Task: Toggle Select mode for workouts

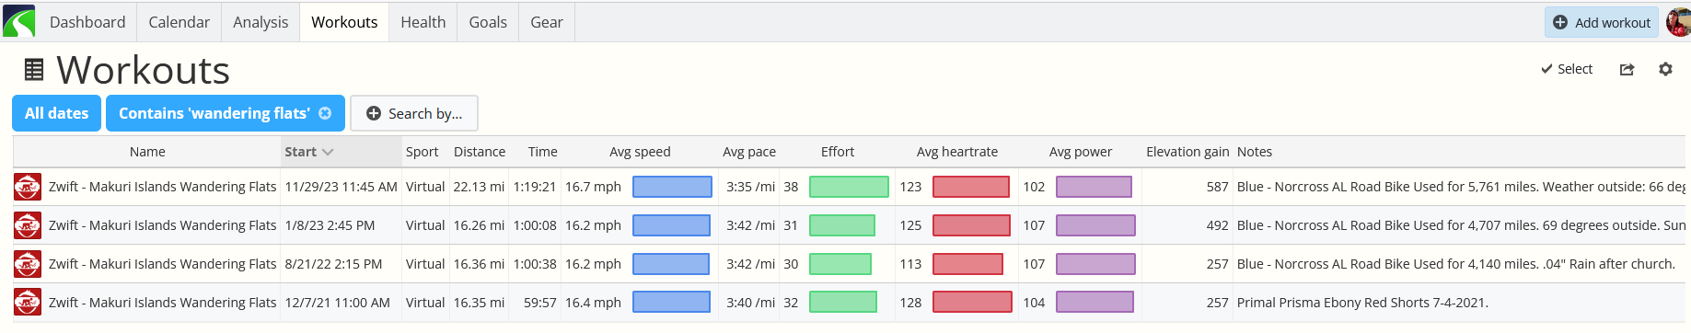Action: (1567, 69)
